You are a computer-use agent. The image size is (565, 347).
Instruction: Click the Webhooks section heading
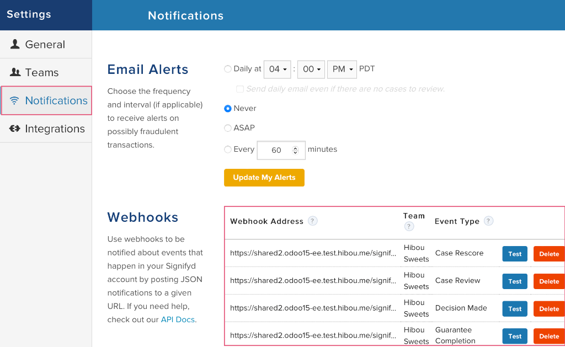click(x=143, y=217)
